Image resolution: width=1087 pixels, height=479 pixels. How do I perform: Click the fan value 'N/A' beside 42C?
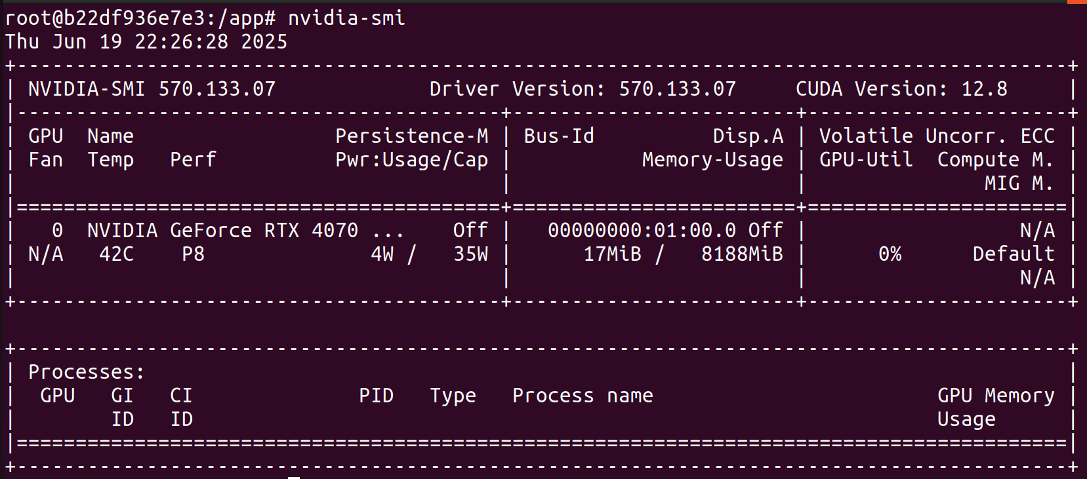point(46,254)
